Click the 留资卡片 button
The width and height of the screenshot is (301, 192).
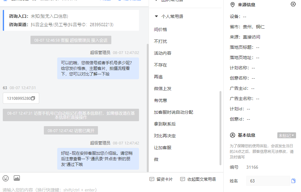point(161,179)
